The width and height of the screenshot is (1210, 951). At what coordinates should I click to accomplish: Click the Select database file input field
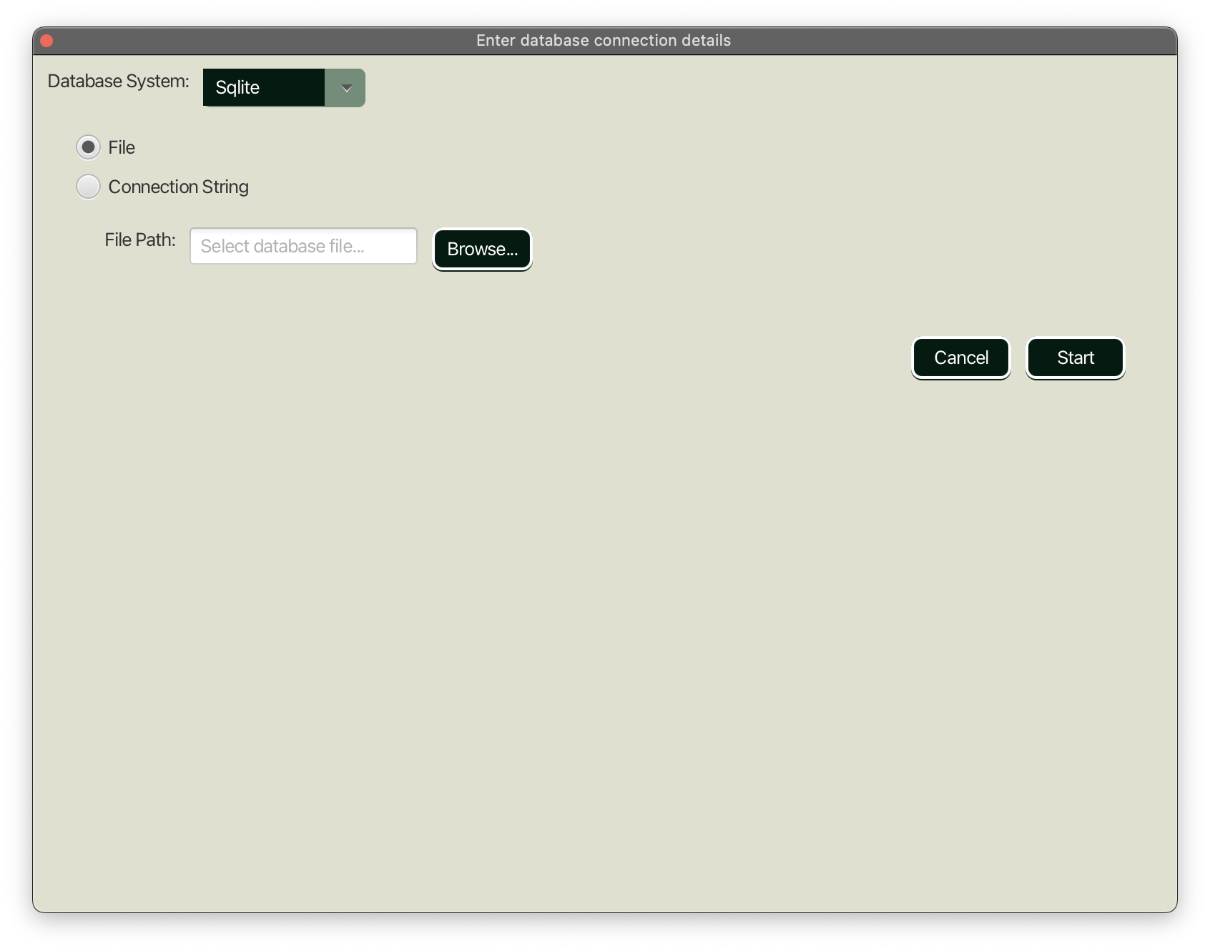(303, 245)
